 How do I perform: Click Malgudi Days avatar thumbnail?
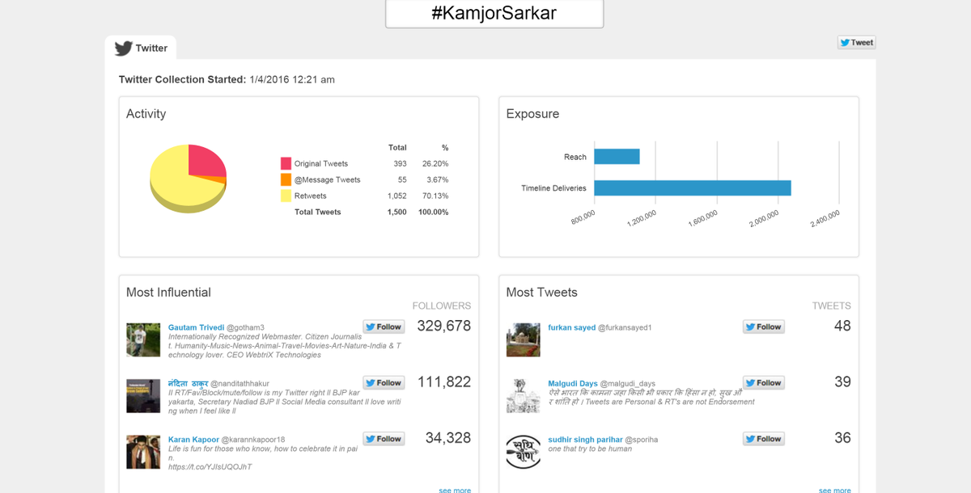(523, 396)
